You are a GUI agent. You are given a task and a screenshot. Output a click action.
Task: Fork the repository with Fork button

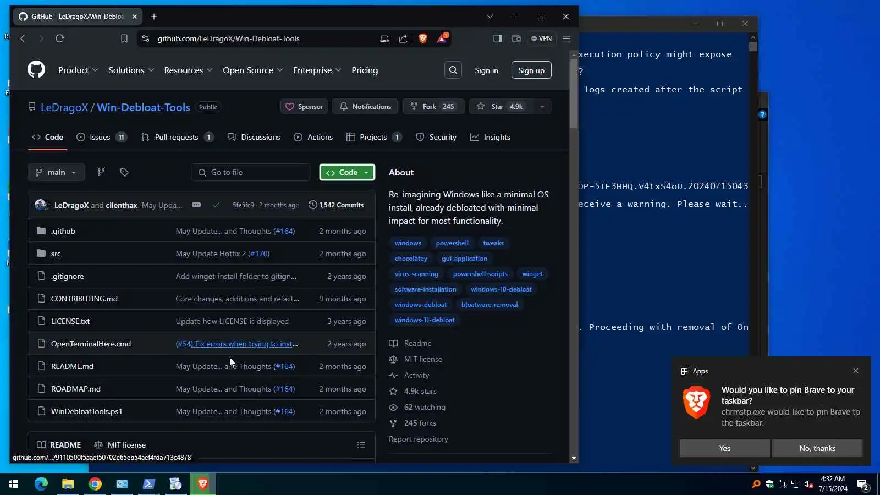433,106
